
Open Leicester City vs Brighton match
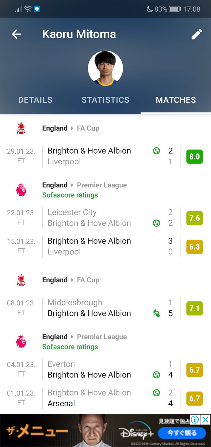[x=94, y=218]
